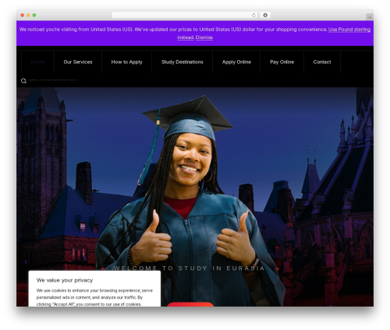
Task: Go to How to Apply page
Action: click(x=127, y=62)
